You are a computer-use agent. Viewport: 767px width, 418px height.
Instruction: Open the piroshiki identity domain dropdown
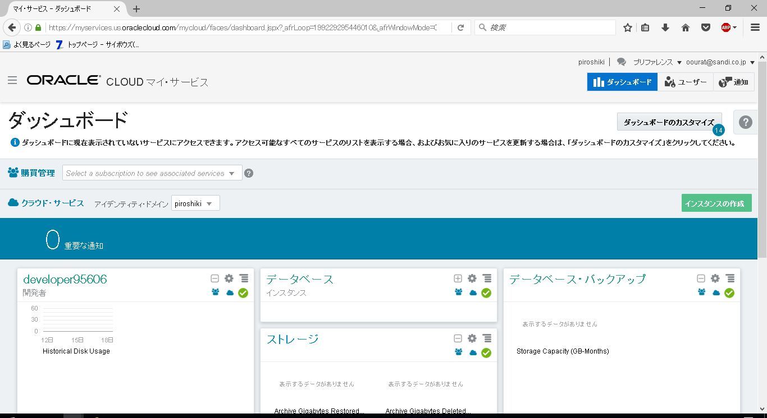(x=195, y=203)
